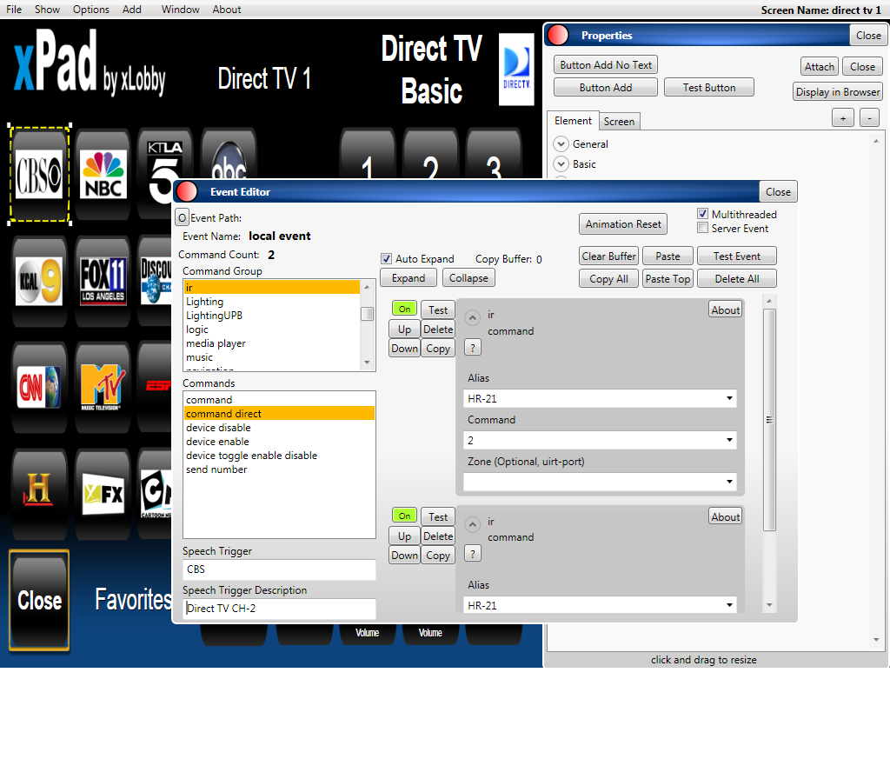This screenshot has height=759, width=890.
Task: Toggle the Multithreaded checkbox
Action: pos(702,214)
